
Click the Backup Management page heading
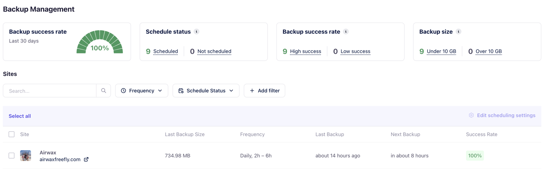(39, 9)
